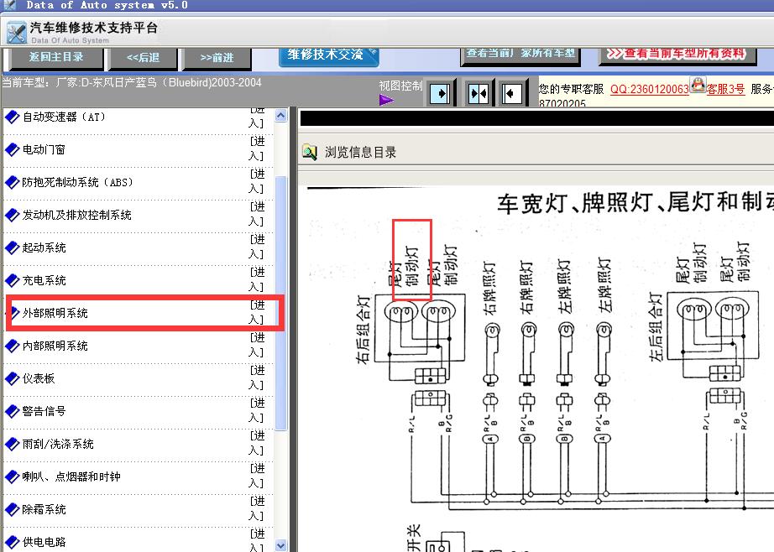Image resolution: width=774 pixels, height=552 pixels.
Task: Open the 客服3号 link
Action: [x=725, y=89]
